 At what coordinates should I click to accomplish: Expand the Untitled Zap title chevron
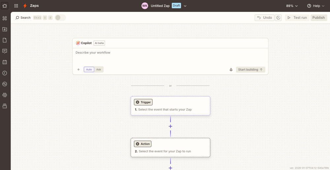point(185,6)
